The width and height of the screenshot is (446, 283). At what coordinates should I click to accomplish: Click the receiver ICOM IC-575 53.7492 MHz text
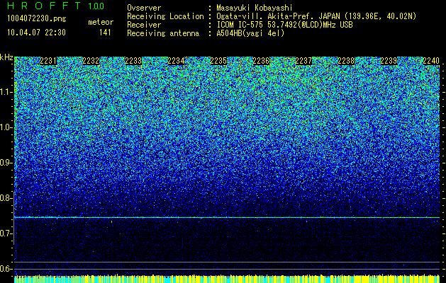click(x=284, y=25)
